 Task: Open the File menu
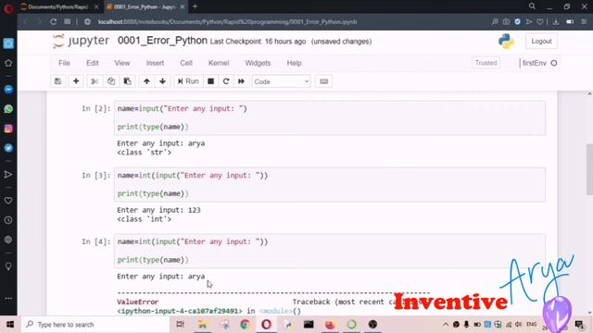point(64,63)
